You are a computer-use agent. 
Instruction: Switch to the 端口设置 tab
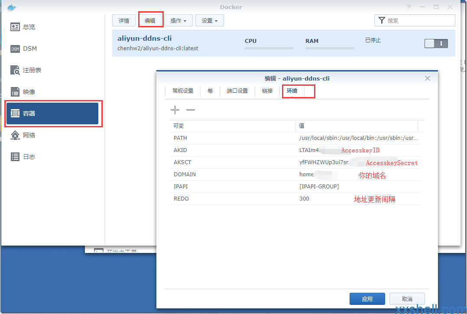pyautogui.click(x=237, y=91)
